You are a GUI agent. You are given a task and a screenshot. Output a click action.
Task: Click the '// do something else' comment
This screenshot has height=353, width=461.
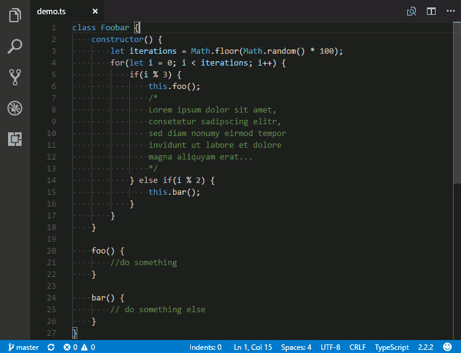pos(158,310)
